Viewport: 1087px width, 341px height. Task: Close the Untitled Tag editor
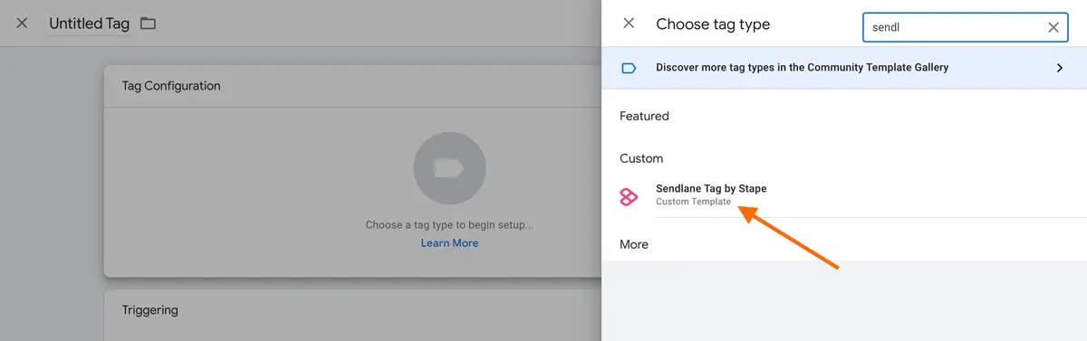pos(23,24)
